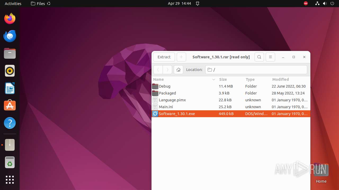Click the DOS/Wind... type cell
This screenshot has width=339, height=190.
point(256,114)
